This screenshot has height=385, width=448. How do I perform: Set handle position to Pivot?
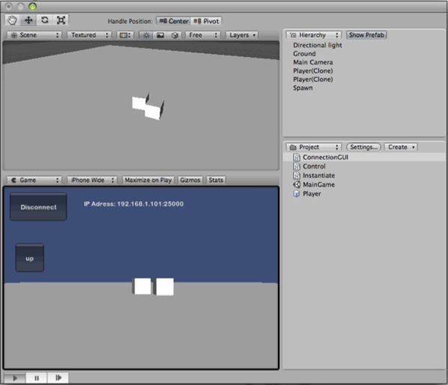point(206,21)
